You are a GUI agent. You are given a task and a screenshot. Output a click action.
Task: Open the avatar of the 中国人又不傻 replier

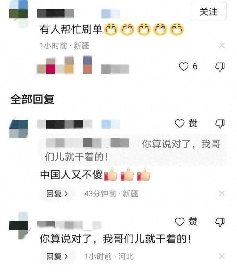[x=18, y=128]
